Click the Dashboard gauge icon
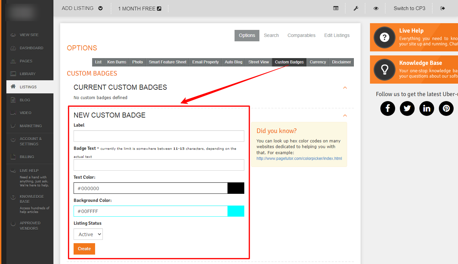 [x=13, y=48]
